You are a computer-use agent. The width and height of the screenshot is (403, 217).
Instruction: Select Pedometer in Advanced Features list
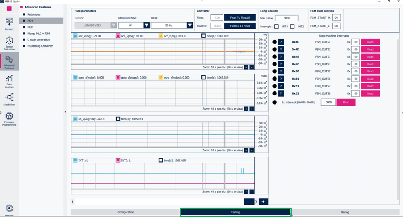(34, 14)
